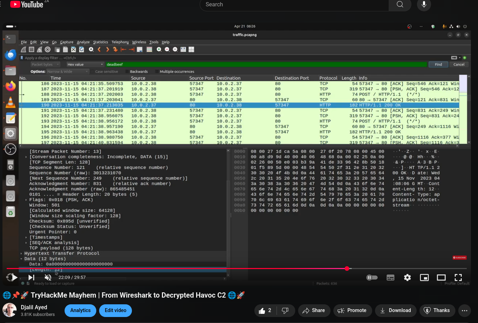Switch to theater mode view
478x323 pixels.
(441, 278)
